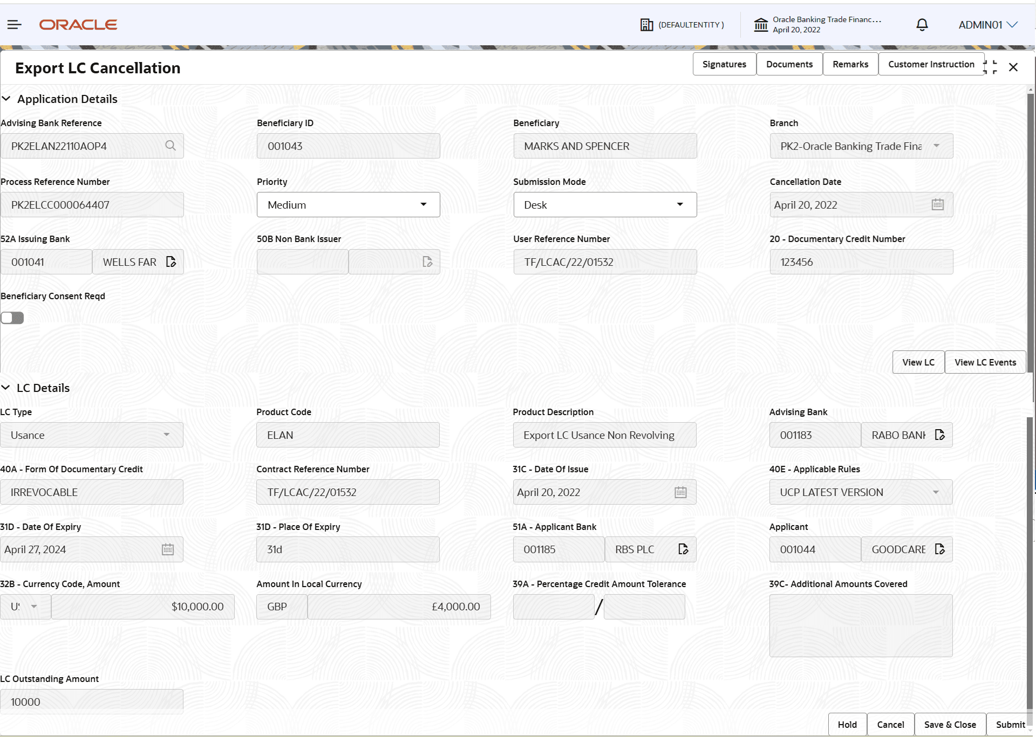View Advising Bank RABO BANK details icon
Viewport: 1036px width, 737px height.
(x=939, y=435)
